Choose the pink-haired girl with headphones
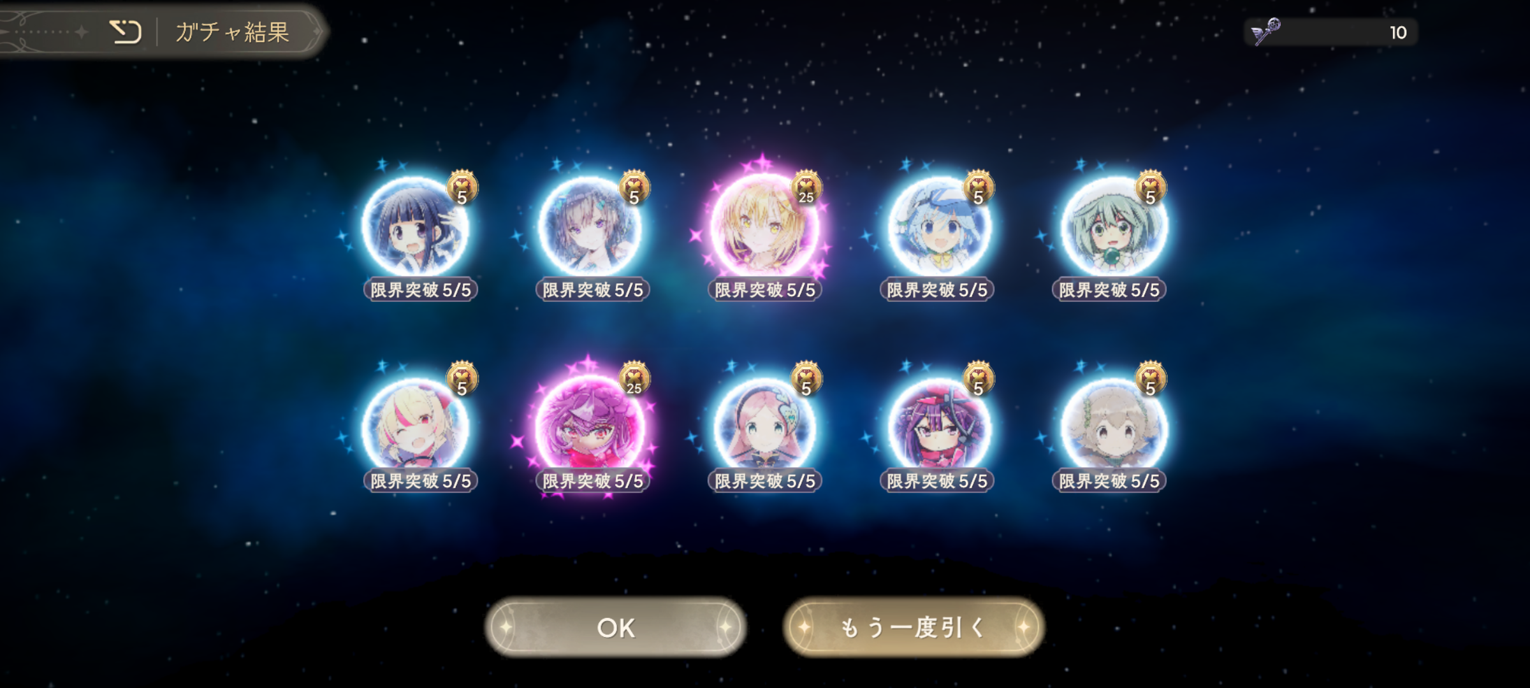The image size is (1530, 688). coord(764,427)
